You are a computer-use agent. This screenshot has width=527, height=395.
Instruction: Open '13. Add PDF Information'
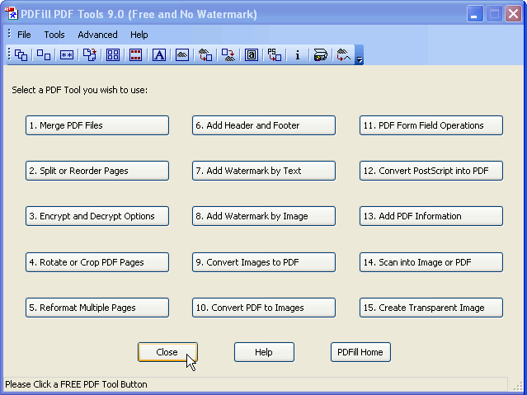point(431,216)
